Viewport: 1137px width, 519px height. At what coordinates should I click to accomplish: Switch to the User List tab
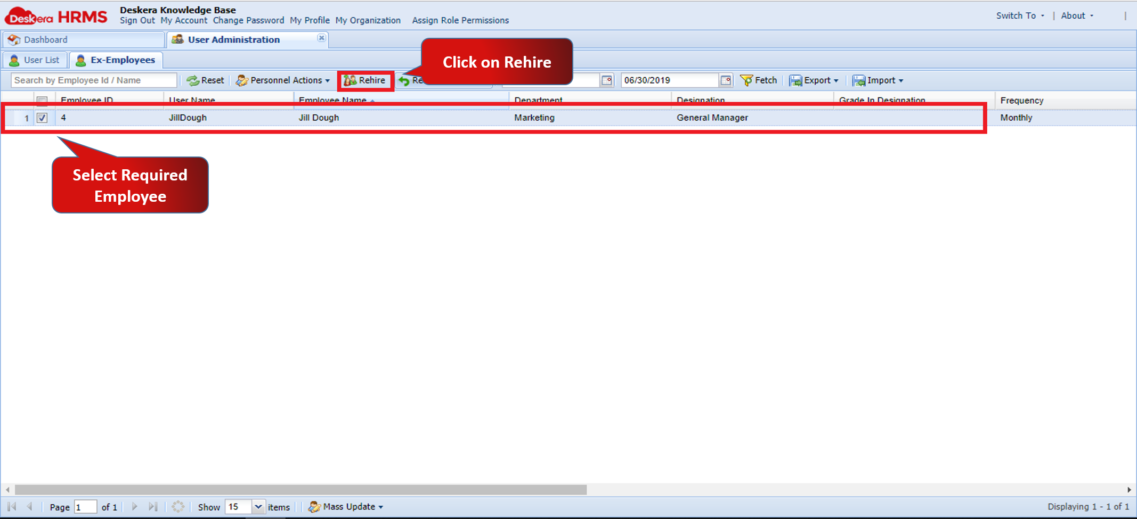coord(35,60)
